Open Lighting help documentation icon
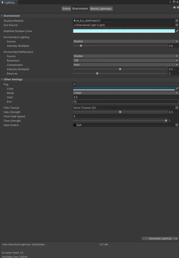Screen dimensions: 179x258 point(174,7)
